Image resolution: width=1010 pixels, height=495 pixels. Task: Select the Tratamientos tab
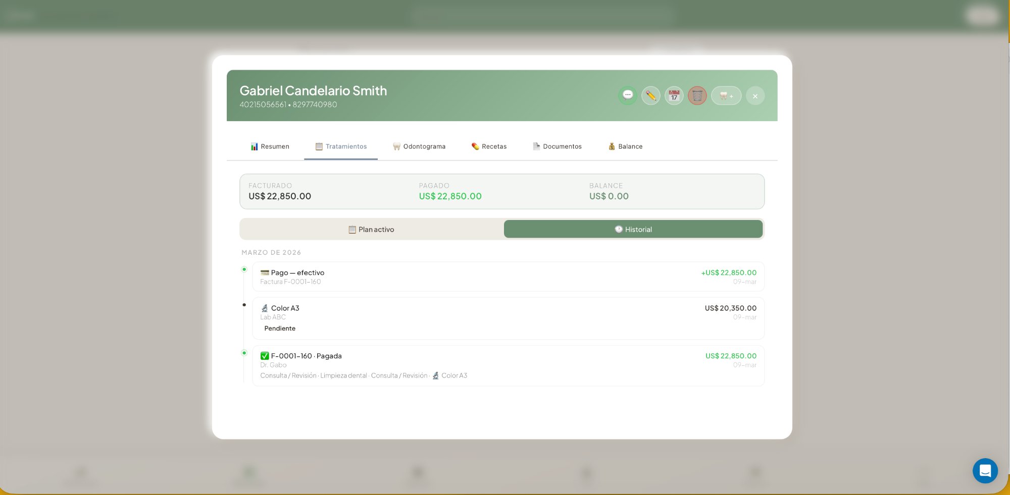tap(341, 146)
